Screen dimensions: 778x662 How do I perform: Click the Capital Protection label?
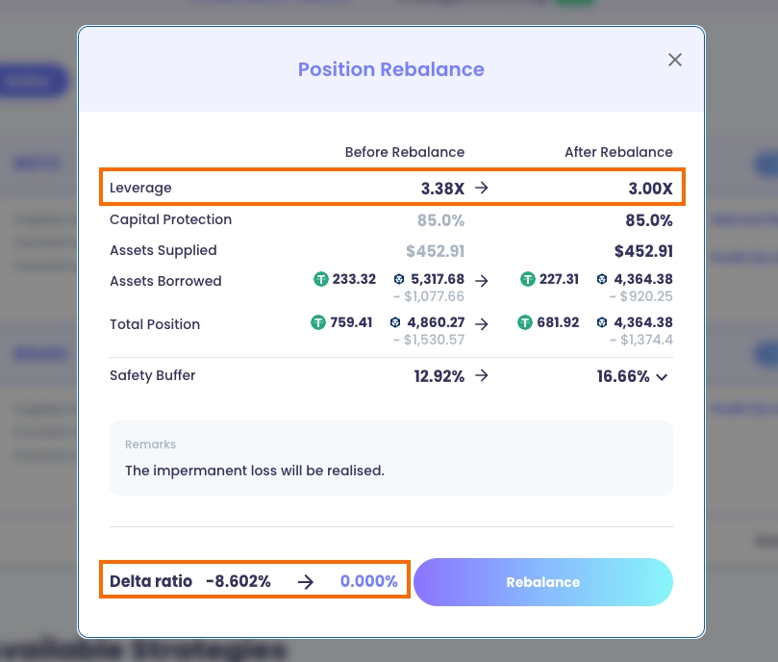point(170,219)
